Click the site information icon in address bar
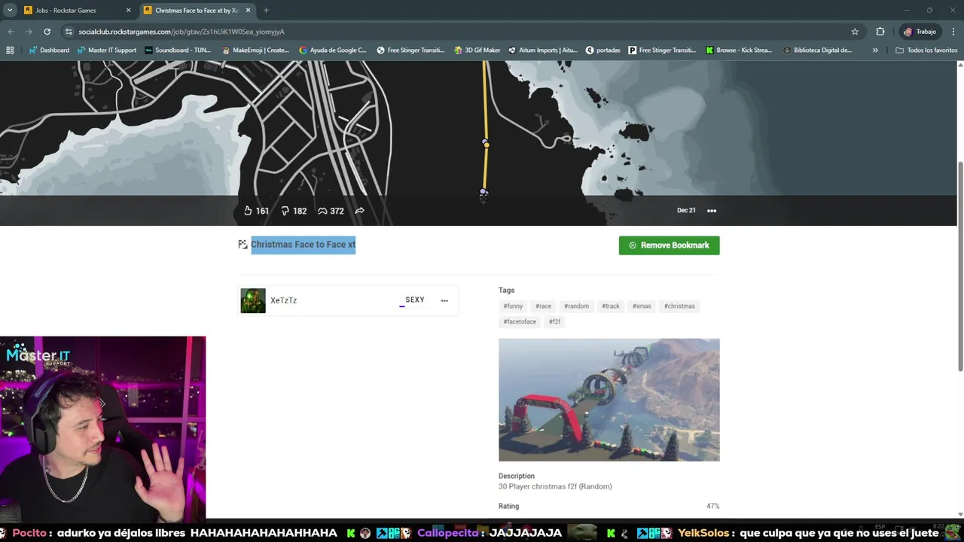Image resolution: width=964 pixels, height=542 pixels. [69, 32]
